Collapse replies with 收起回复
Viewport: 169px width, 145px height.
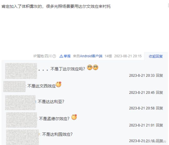156,56
